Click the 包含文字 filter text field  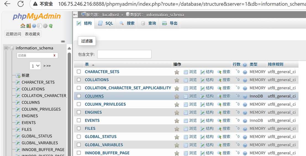124,54
